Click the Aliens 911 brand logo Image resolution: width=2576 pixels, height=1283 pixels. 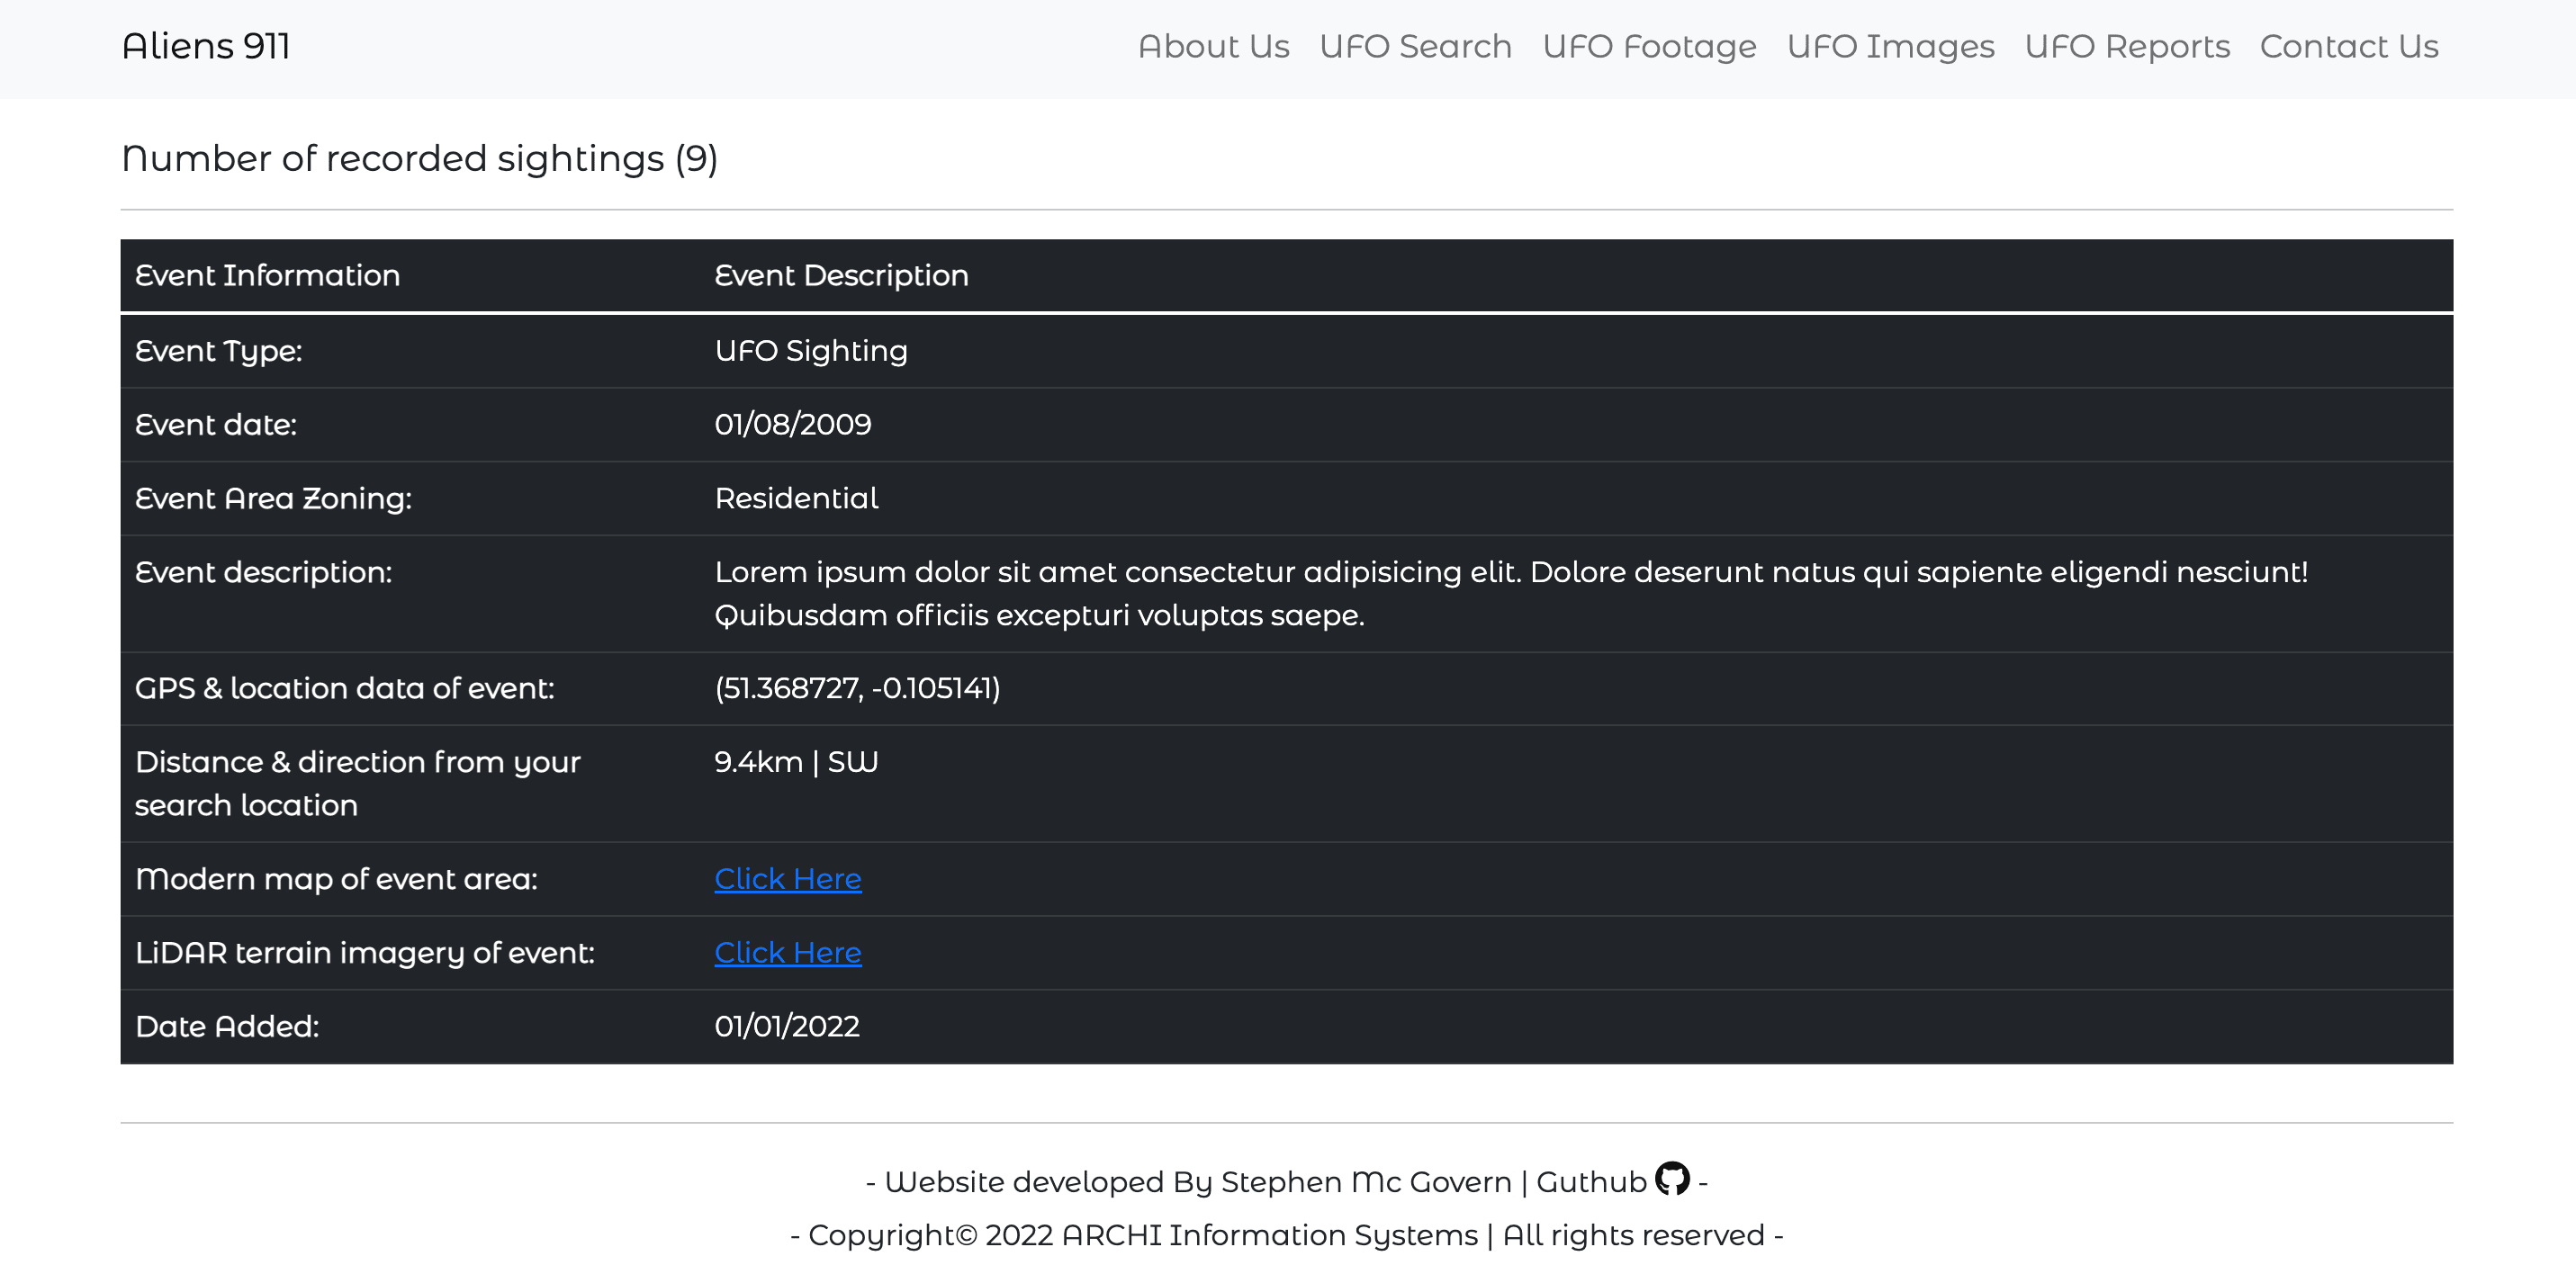(x=206, y=46)
